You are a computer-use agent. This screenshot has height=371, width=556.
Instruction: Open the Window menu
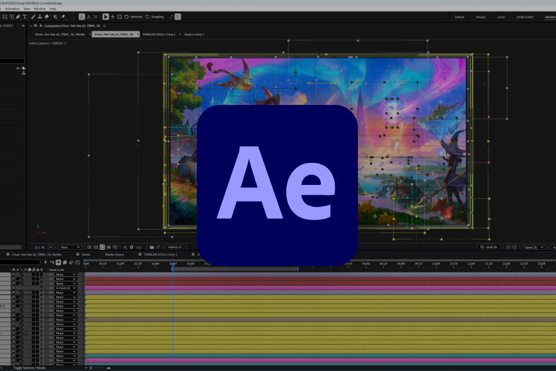(40, 9)
